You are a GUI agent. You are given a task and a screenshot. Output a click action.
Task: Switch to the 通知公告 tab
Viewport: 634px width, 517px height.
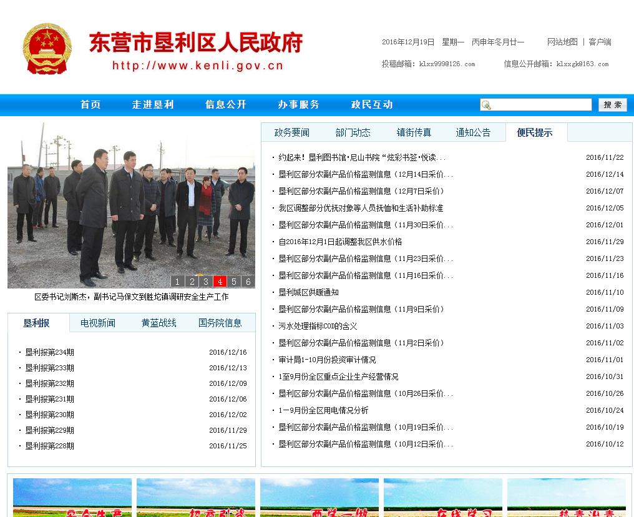click(473, 133)
